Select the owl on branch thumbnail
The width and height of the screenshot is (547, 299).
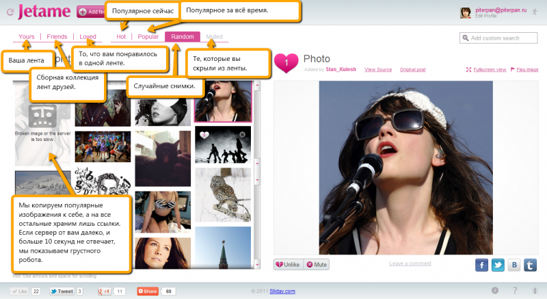pyautogui.click(x=223, y=195)
